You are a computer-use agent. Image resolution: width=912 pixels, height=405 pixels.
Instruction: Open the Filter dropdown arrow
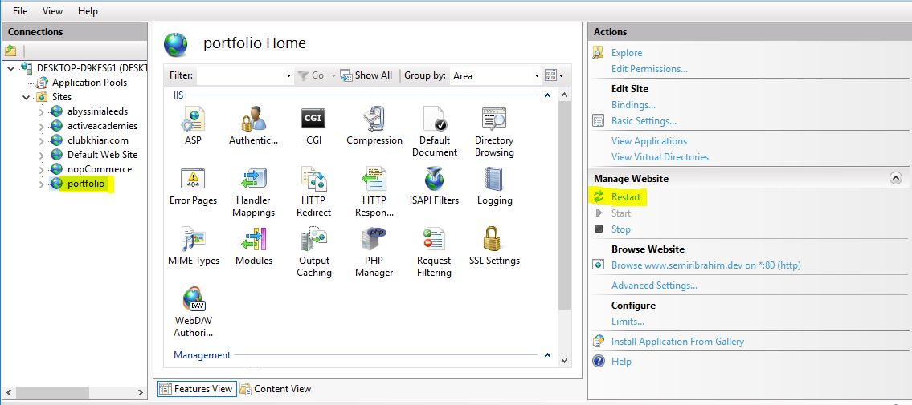(x=288, y=76)
